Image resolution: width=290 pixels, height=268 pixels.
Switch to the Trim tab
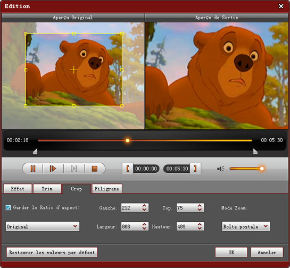tap(47, 189)
